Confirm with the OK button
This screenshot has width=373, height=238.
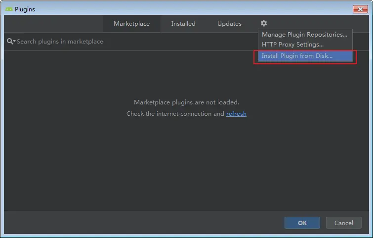tap(302, 223)
